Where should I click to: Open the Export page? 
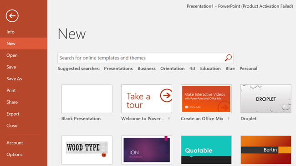24,114
